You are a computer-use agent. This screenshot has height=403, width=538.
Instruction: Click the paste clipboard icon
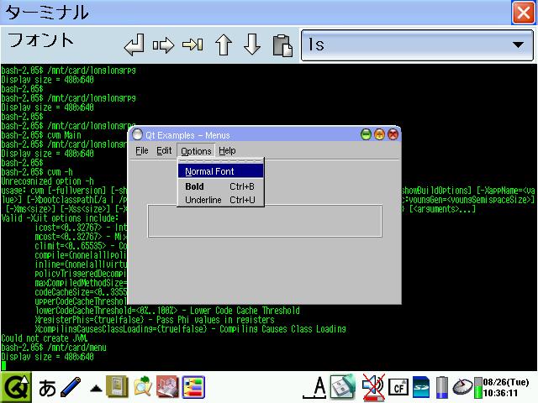pos(282,44)
